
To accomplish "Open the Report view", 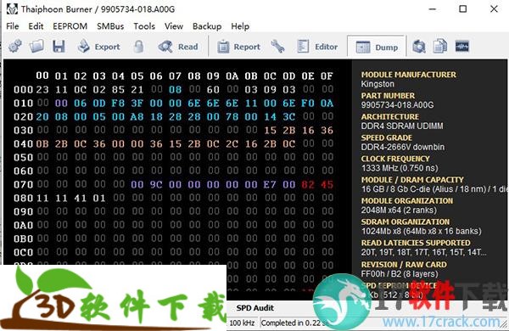I will point(238,47).
